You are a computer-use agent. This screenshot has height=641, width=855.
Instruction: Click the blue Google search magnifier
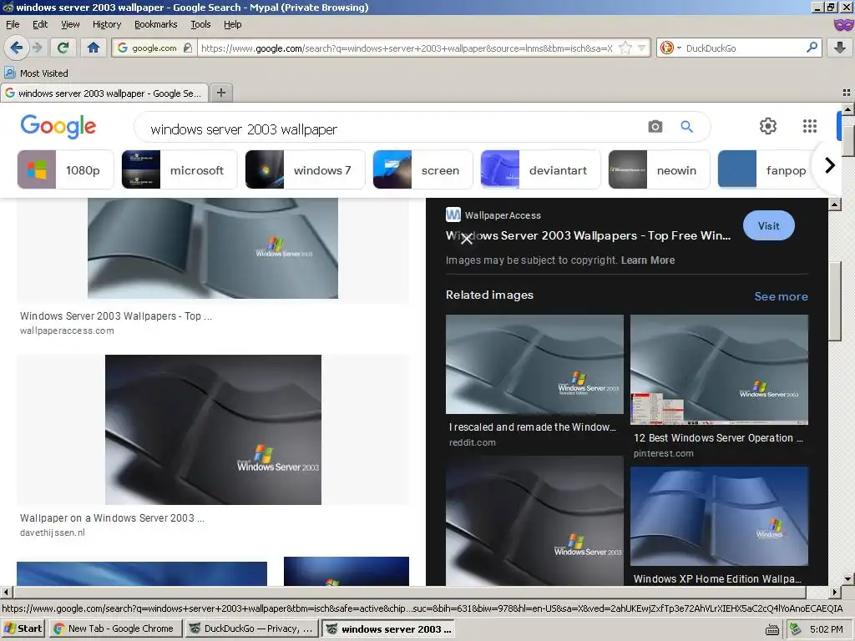point(686,127)
